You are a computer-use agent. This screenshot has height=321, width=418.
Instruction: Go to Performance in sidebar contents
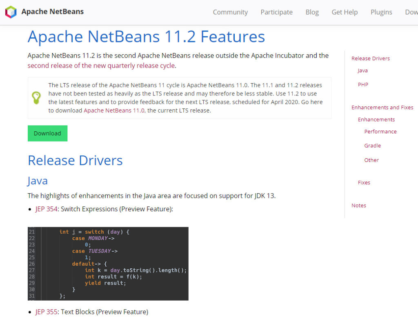point(380,131)
